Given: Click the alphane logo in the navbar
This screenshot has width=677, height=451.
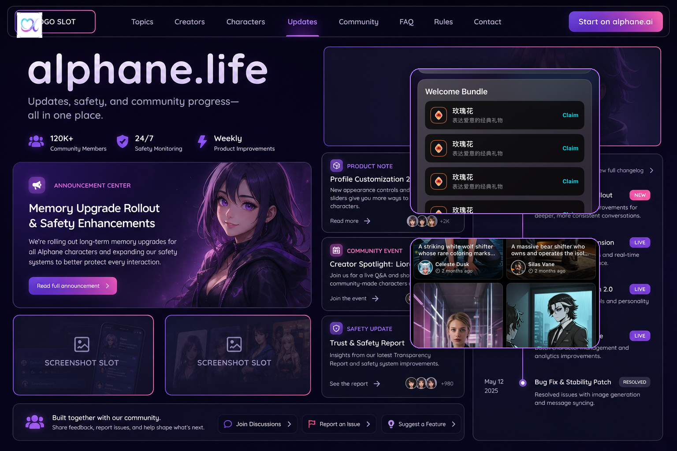Looking at the screenshot, I should point(30,25).
